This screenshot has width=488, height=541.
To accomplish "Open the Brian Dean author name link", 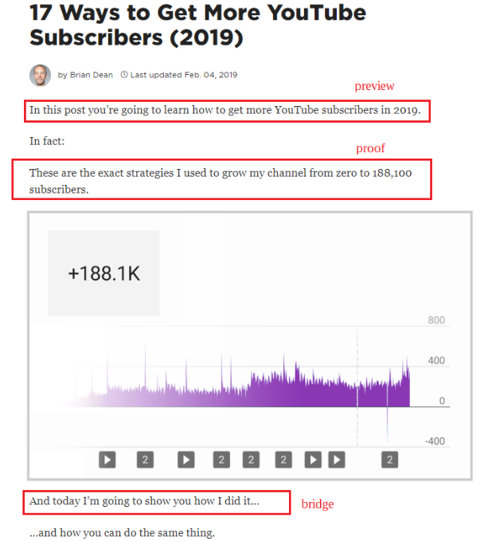I will (x=91, y=75).
